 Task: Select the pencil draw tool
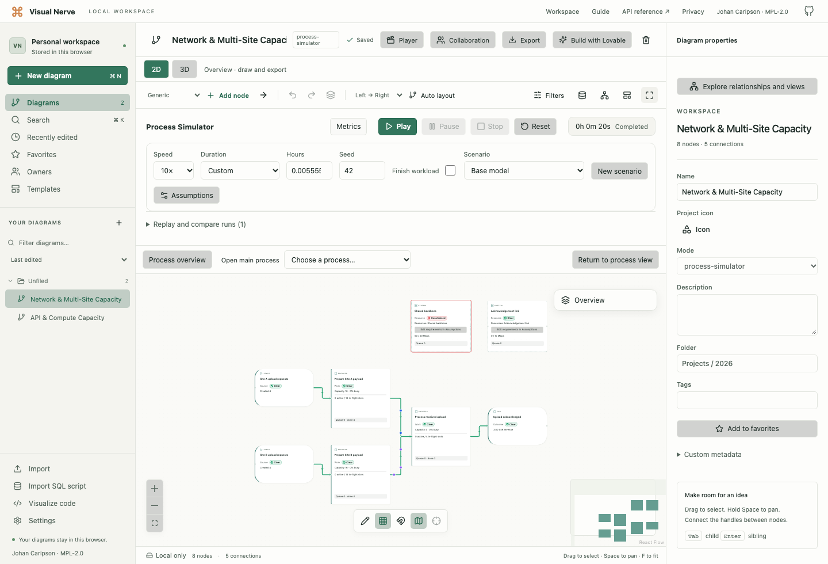tap(365, 521)
